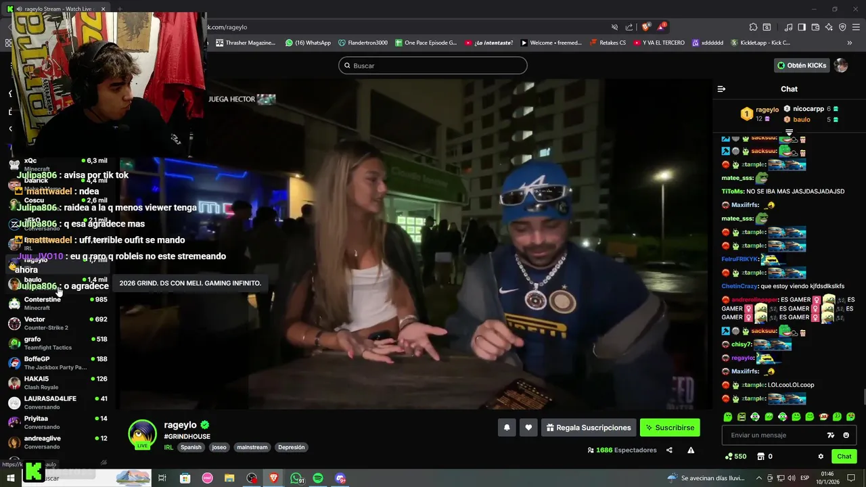
Task: Open chat settings gear icon
Action: [x=821, y=457]
